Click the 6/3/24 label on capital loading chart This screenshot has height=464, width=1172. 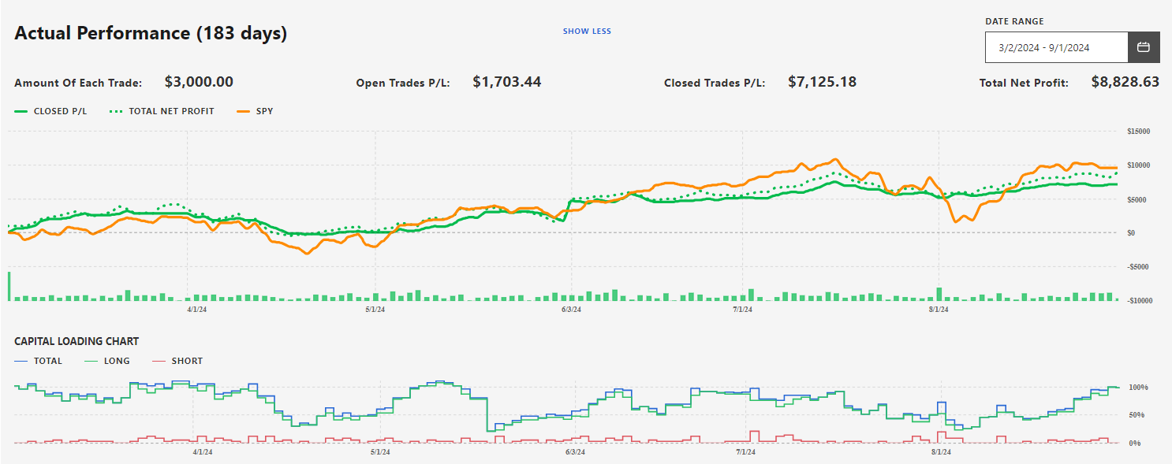pos(575,452)
